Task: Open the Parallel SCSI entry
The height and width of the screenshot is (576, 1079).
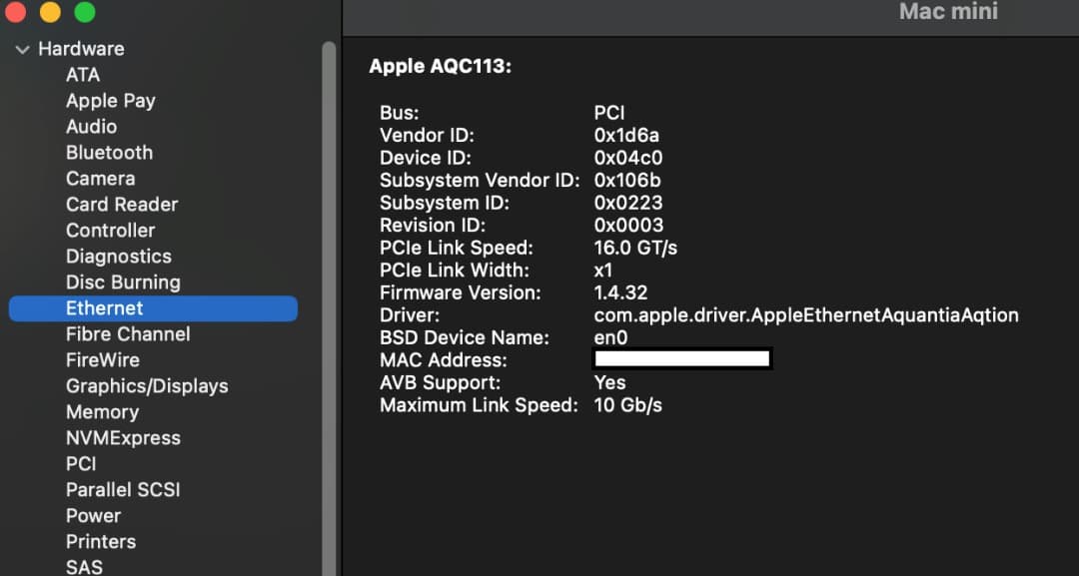Action: pyautogui.click(x=123, y=489)
